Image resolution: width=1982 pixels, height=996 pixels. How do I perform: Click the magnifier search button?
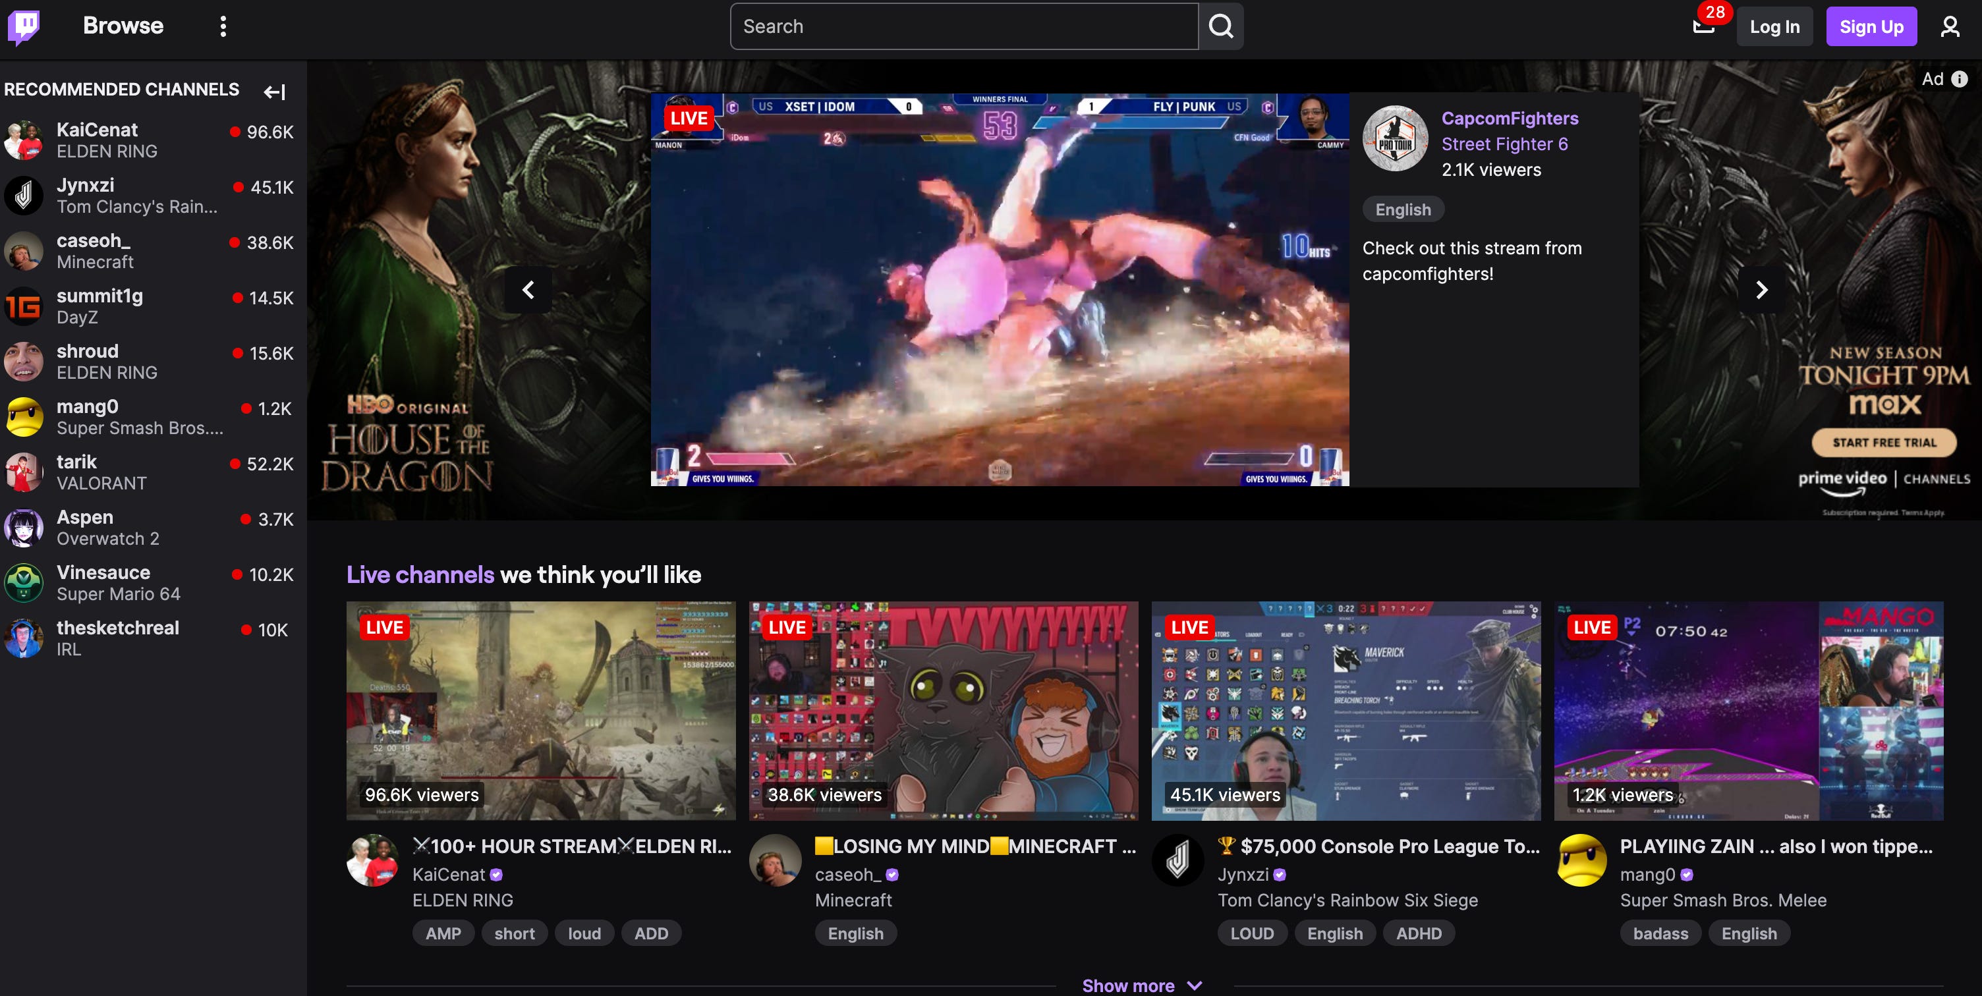coord(1220,27)
